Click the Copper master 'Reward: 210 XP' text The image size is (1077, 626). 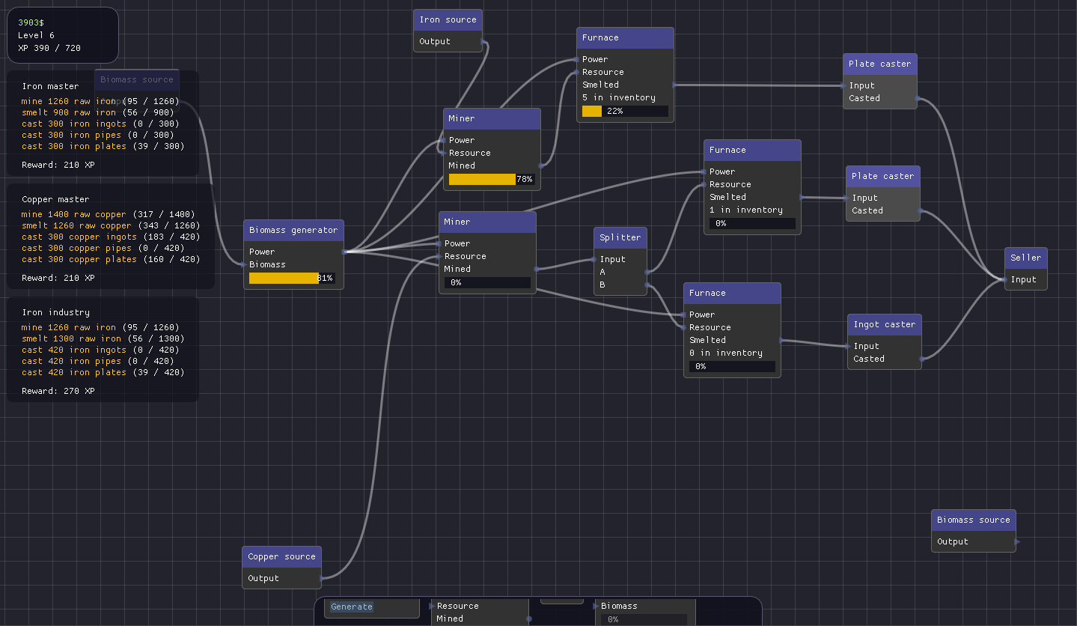pyautogui.click(x=58, y=278)
